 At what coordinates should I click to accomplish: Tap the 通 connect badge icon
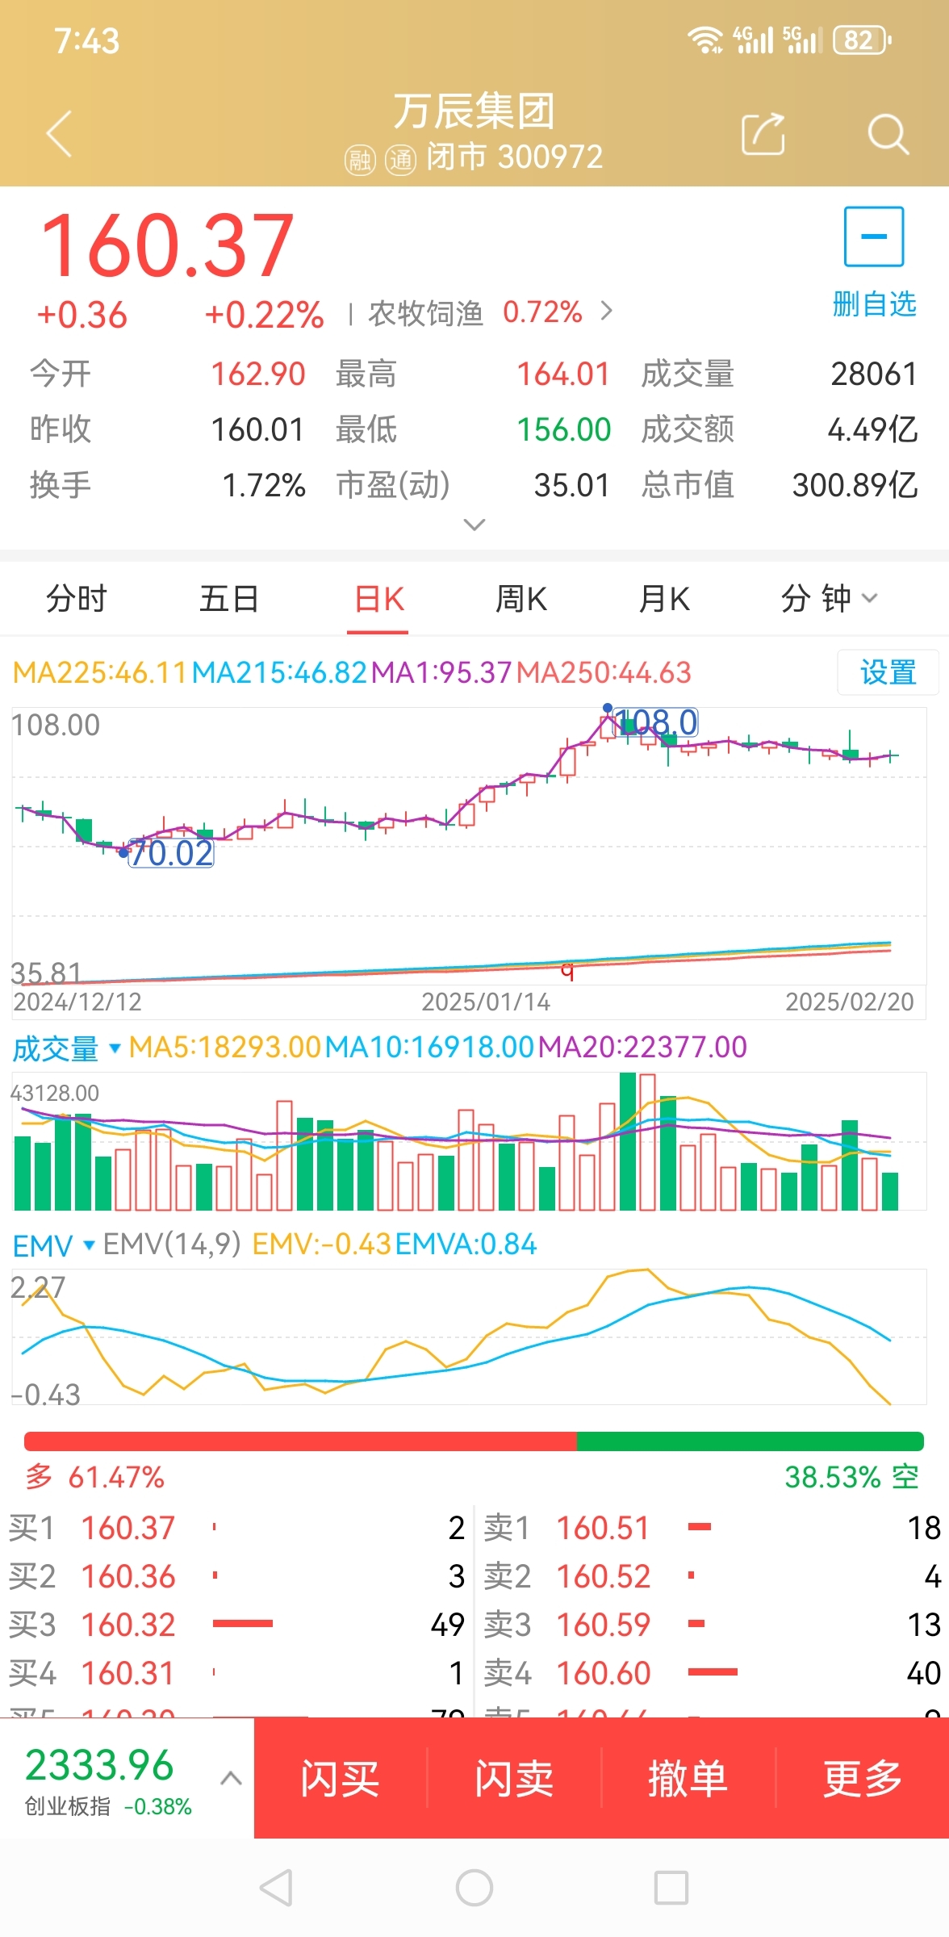[x=400, y=159]
